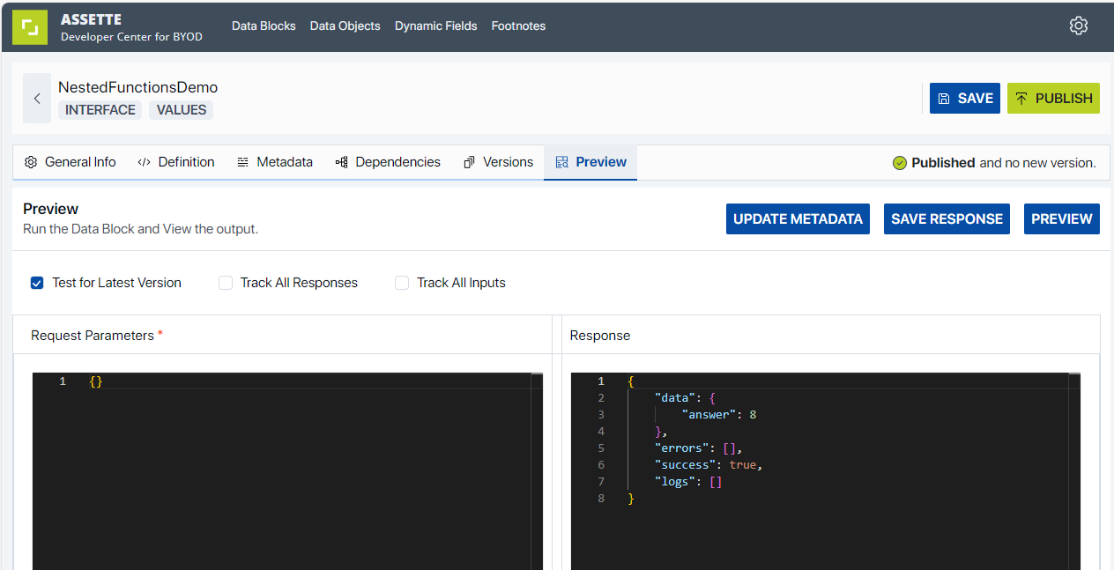1114x570 pixels.
Task: Select the INTERFACE chip under NestedFunctionsDemo
Action: pos(100,110)
